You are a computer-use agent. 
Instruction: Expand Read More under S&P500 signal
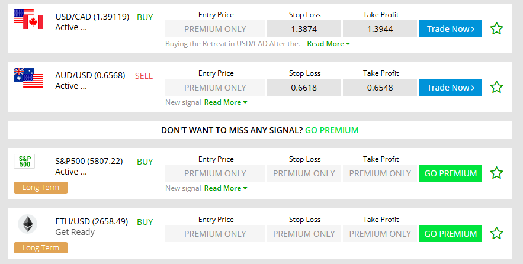(225, 188)
